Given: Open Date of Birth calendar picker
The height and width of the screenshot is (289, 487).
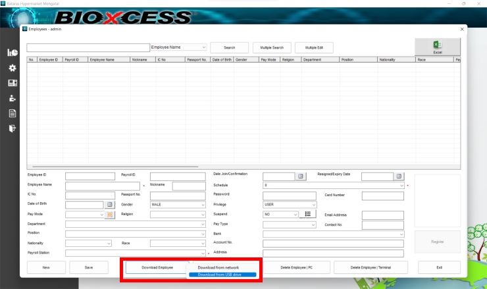Looking at the screenshot, I should point(110,205).
